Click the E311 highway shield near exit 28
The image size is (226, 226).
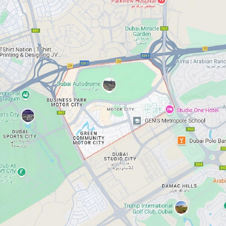pos(85,63)
